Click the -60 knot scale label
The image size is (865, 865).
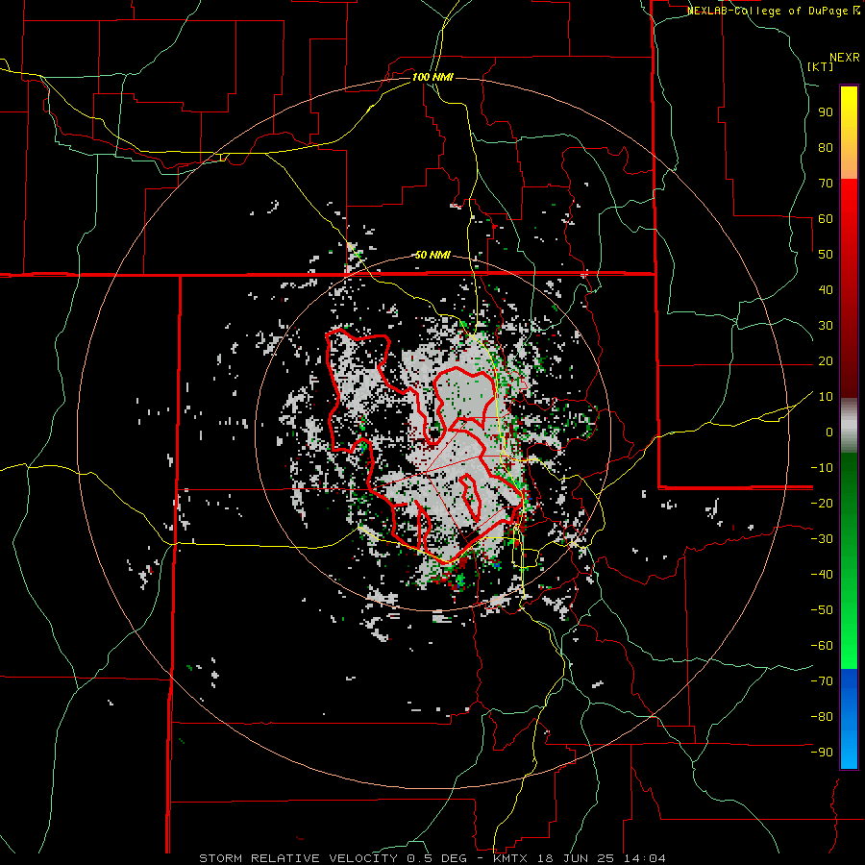click(x=822, y=646)
